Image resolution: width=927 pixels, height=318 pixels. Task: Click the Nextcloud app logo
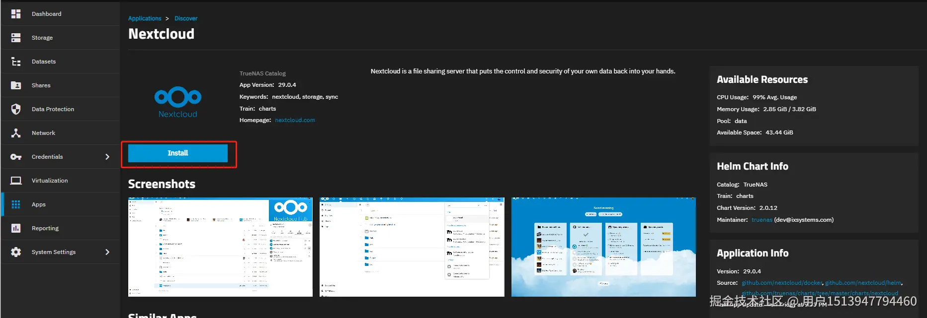click(x=178, y=102)
